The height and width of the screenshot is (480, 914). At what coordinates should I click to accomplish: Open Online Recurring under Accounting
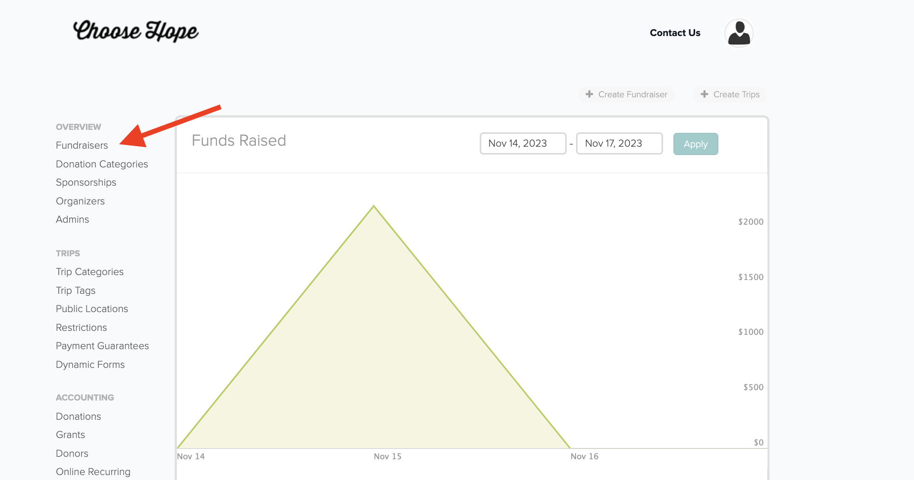click(x=93, y=472)
